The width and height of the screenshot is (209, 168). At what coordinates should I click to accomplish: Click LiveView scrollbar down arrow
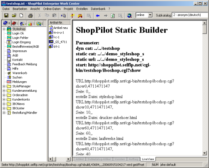pyautogui.click(x=204, y=153)
